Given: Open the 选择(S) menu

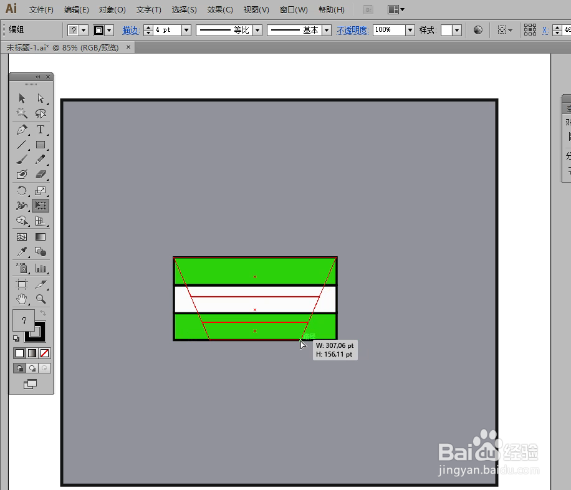Looking at the screenshot, I should click(x=185, y=10).
